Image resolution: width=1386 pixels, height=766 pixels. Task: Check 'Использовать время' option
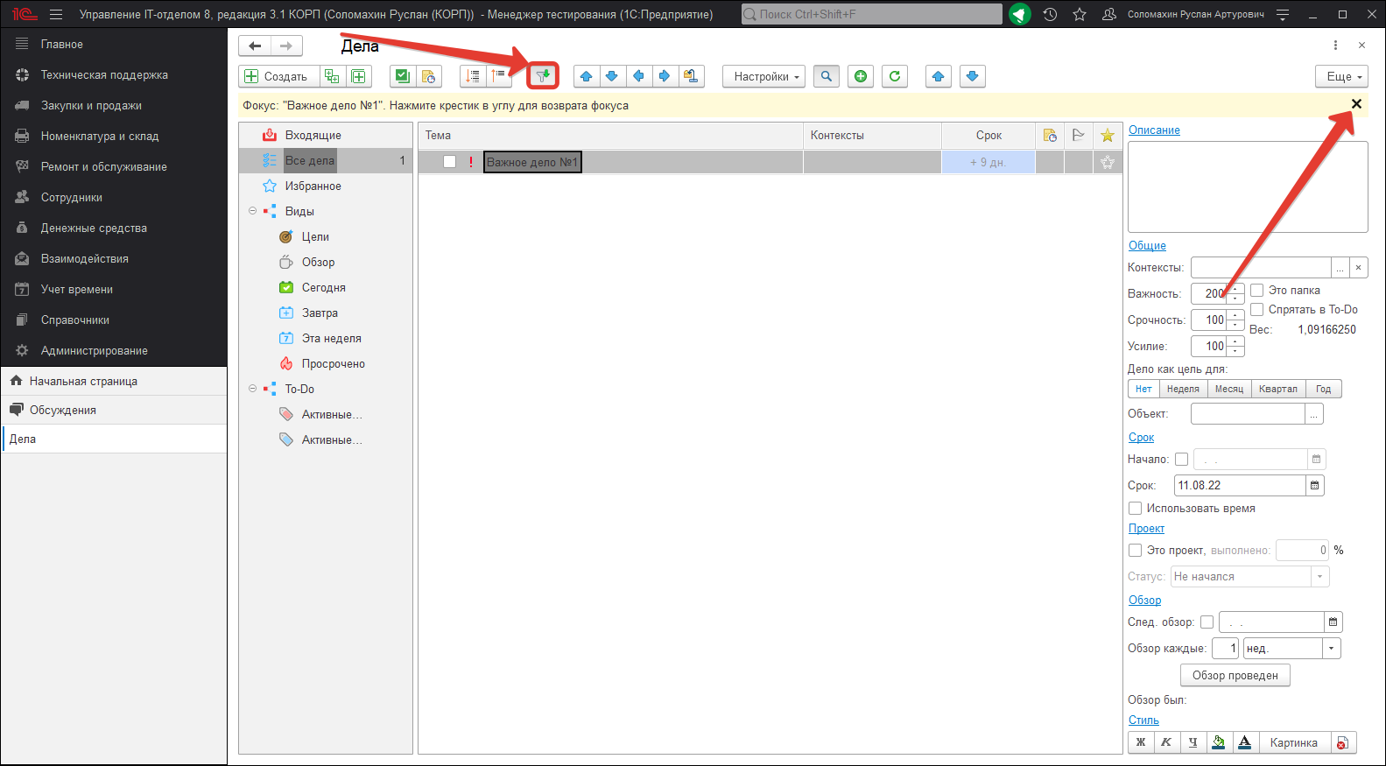(x=1136, y=508)
